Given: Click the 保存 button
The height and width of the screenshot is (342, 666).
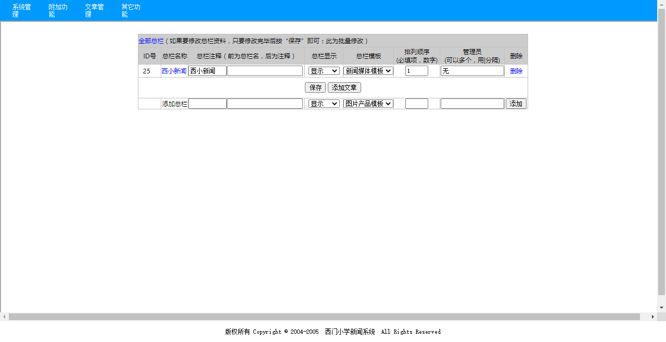Looking at the screenshot, I should coord(315,87).
